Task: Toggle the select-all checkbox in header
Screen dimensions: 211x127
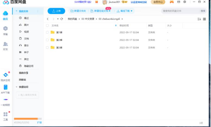Action: point(47,25)
